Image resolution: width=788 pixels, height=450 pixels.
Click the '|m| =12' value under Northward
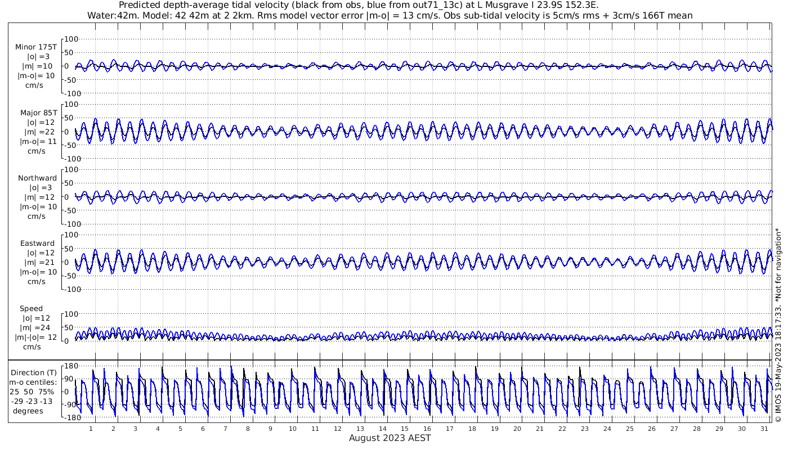[x=39, y=197]
